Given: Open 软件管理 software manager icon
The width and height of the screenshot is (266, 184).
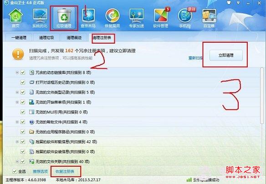Looking at the screenshot, I should pos(161,18).
